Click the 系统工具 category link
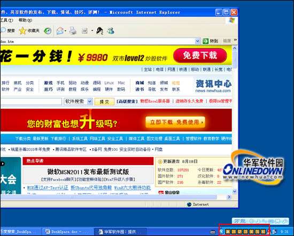294x236 pixels. pos(80,139)
